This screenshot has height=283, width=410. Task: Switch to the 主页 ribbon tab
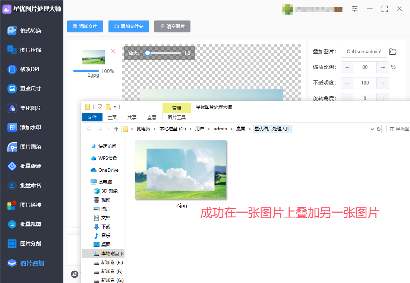[112, 118]
